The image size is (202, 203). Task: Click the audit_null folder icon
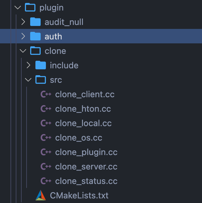[x=35, y=22]
